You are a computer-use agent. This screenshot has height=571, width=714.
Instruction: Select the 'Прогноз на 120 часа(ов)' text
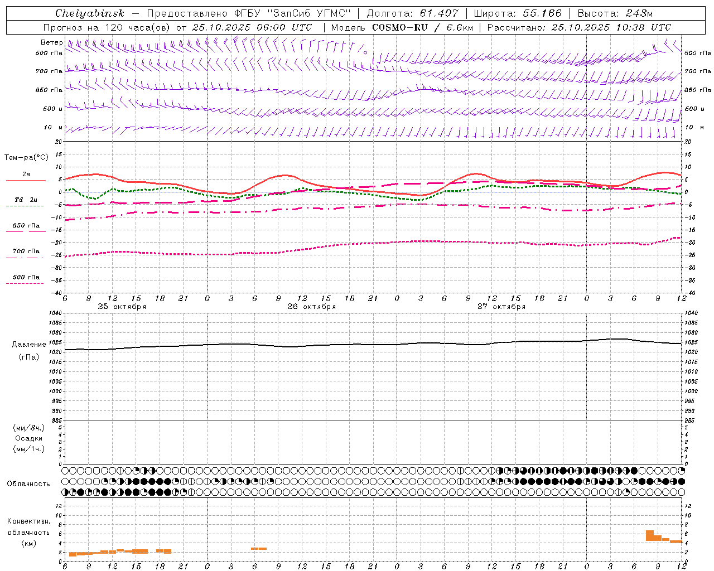[107, 27]
